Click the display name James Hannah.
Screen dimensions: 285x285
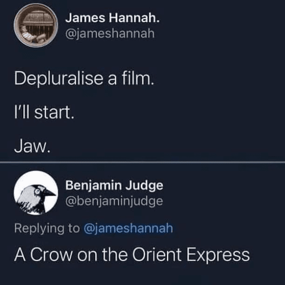click(113, 18)
